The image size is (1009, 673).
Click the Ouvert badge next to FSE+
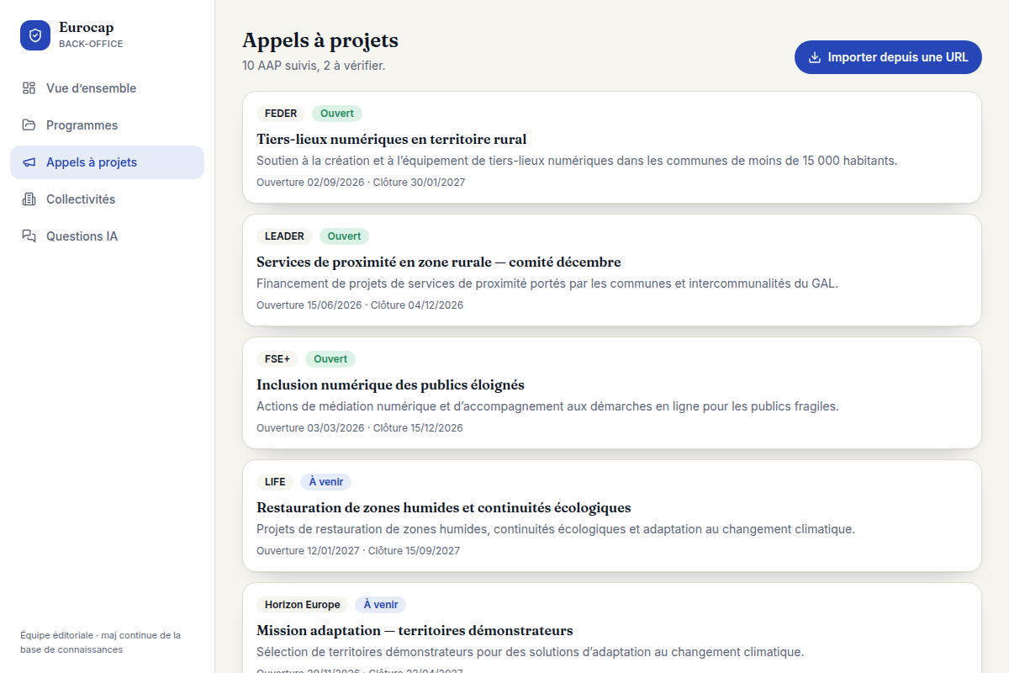(330, 359)
